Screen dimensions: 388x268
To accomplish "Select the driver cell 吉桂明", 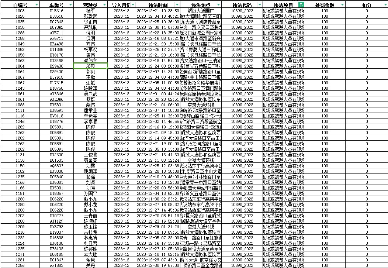I will point(91,232).
